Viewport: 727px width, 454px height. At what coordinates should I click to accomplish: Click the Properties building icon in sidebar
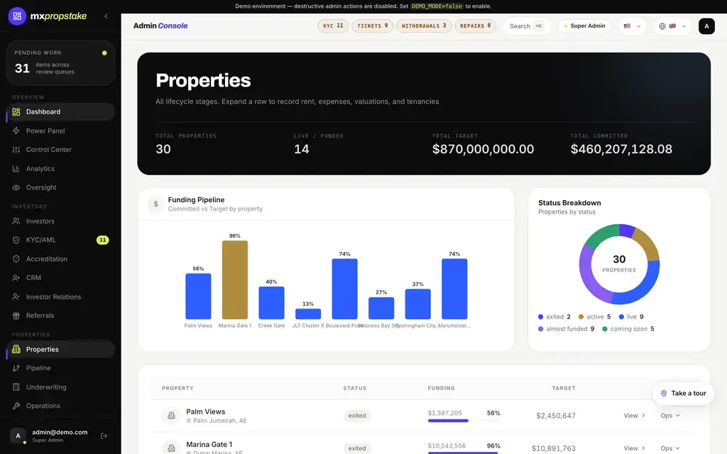click(x=16, y=349)
